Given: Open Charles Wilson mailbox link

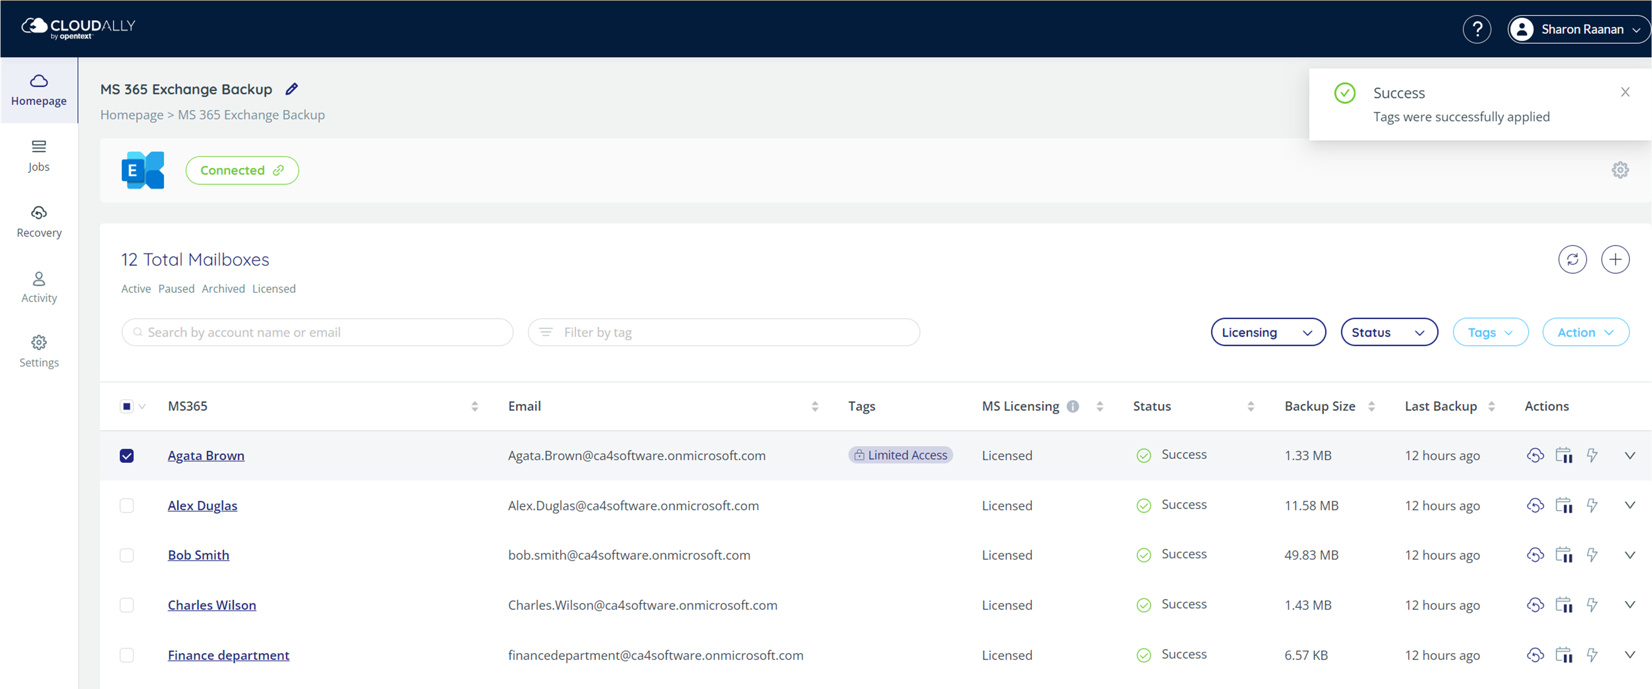Looking at the screenshot, I should tap(212, 605).
